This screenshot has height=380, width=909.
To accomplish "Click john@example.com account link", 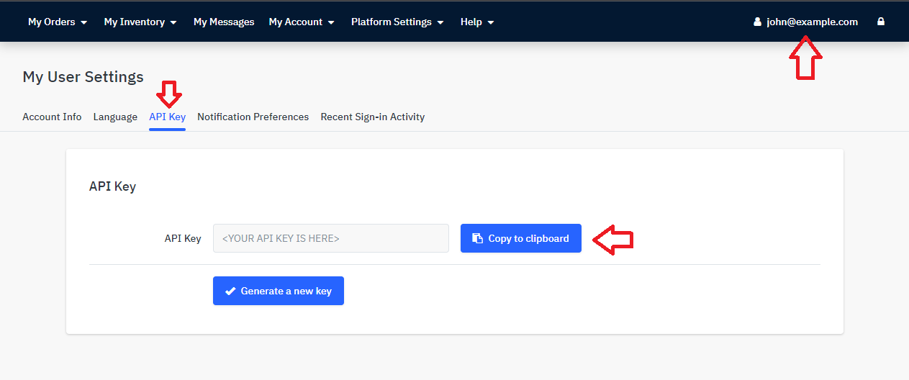I will (x=812, y=22).
